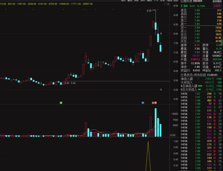Select the 复权 toolbar option
223x171 pixels.
click(x=123, y=1)
